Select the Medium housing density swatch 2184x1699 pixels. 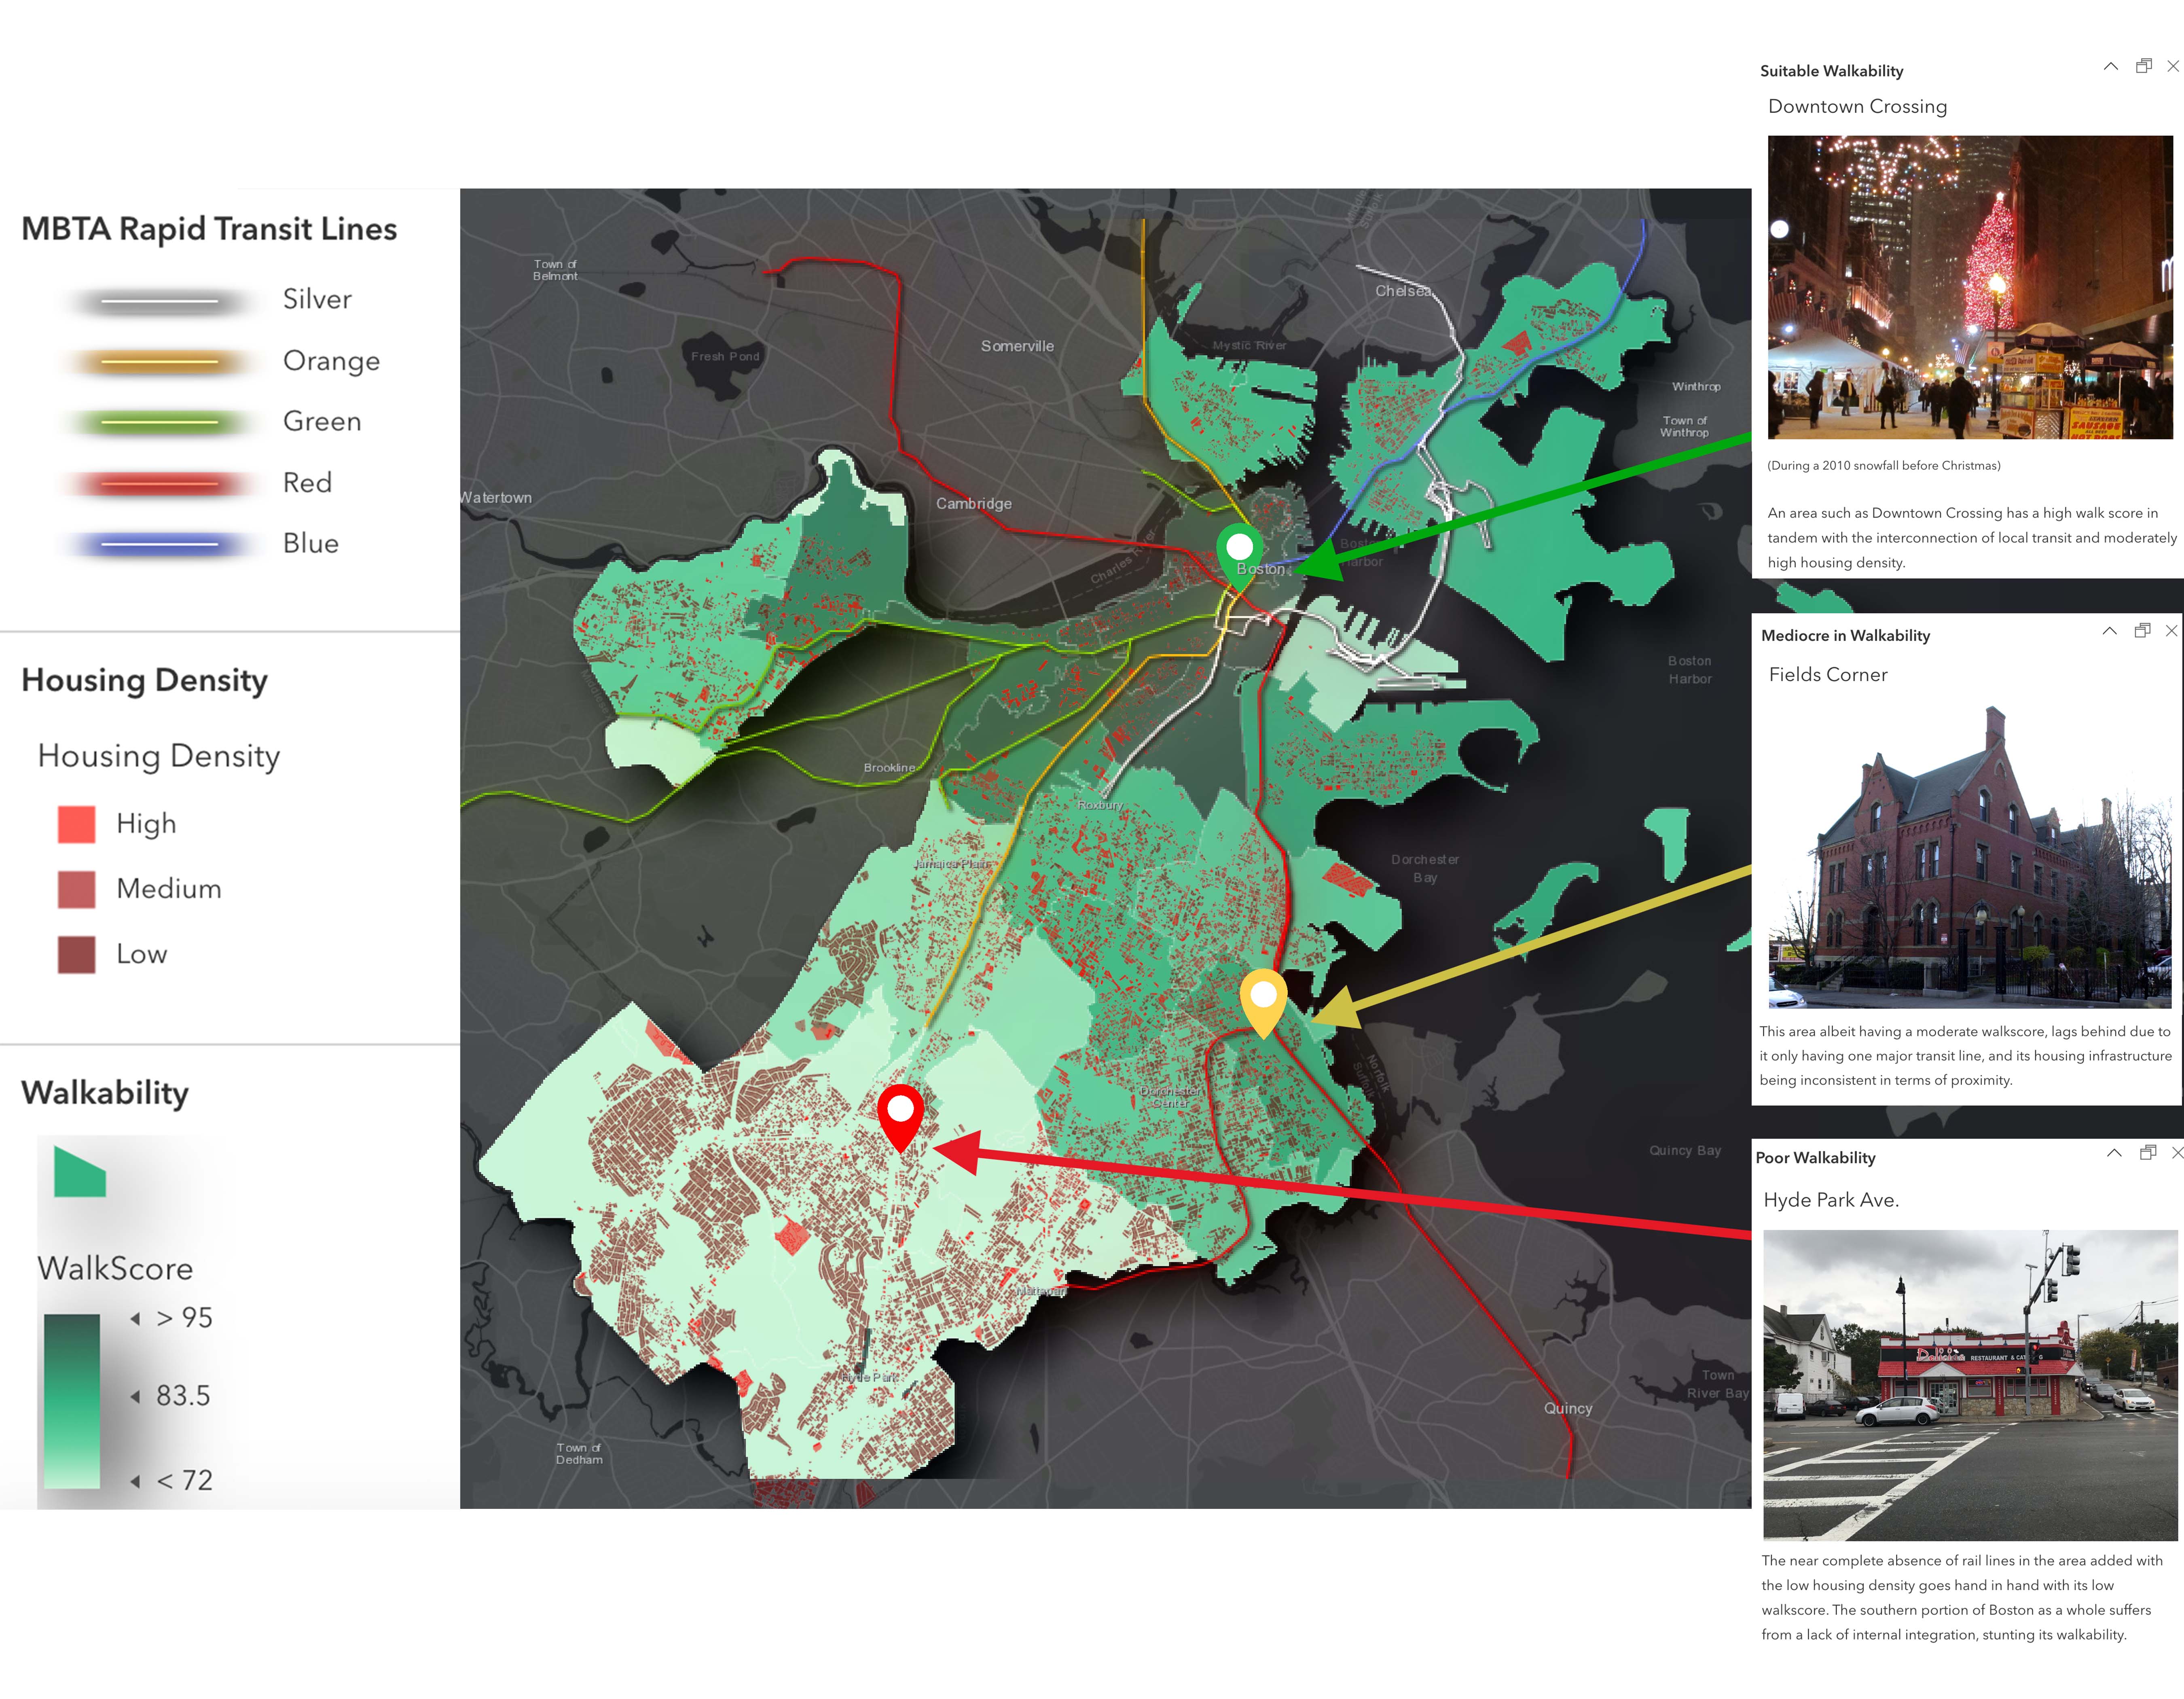tap(77, 889)
